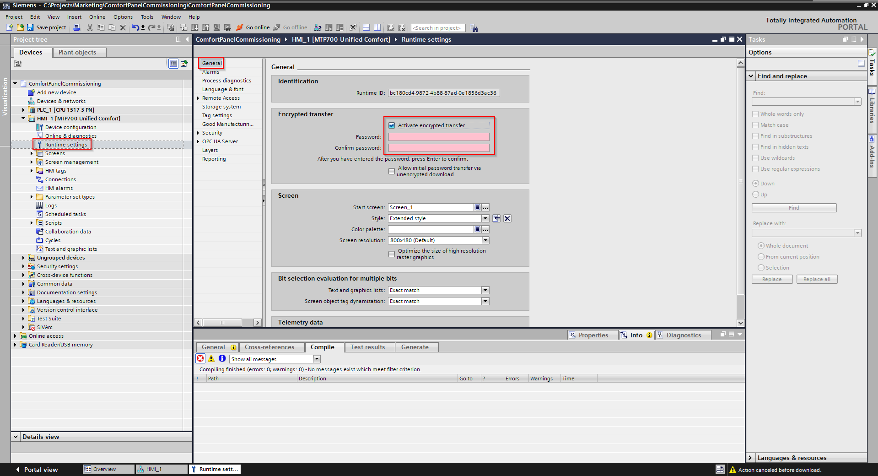Open the Style dropdown showing Extended style
Image resolution: width=878 pixels, height=476 pixels.
click(485, 218)
